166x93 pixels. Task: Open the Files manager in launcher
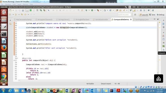pos(4,20)
